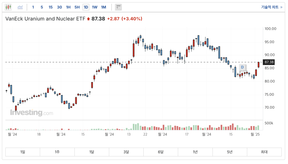
Task: Choose the 30 minute interval
Action: click(59, 7)
